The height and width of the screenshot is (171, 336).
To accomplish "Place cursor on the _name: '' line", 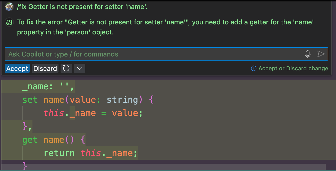I will (x=48, y=86).
